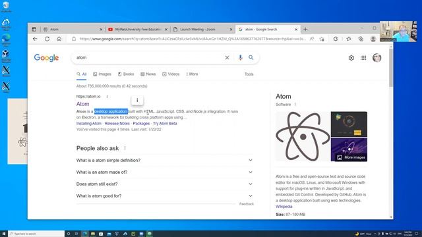Open the tab actions menu icon
Screen dimensions: 422x237
coord(34,29)
